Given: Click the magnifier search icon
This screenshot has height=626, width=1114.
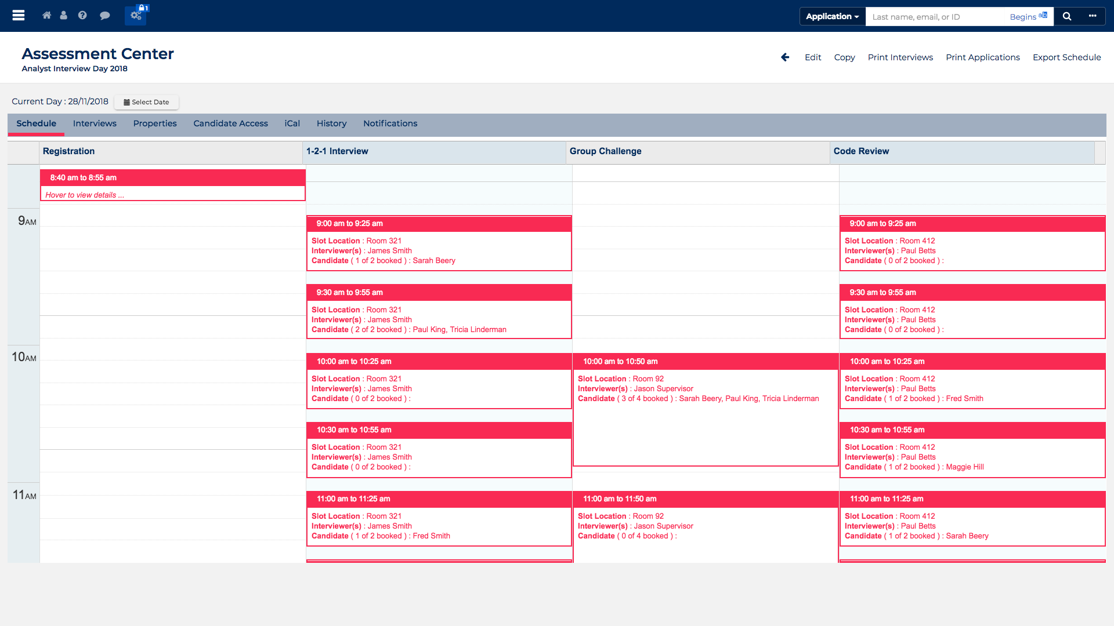Looking at the screenshot, I should (1066, 16).
